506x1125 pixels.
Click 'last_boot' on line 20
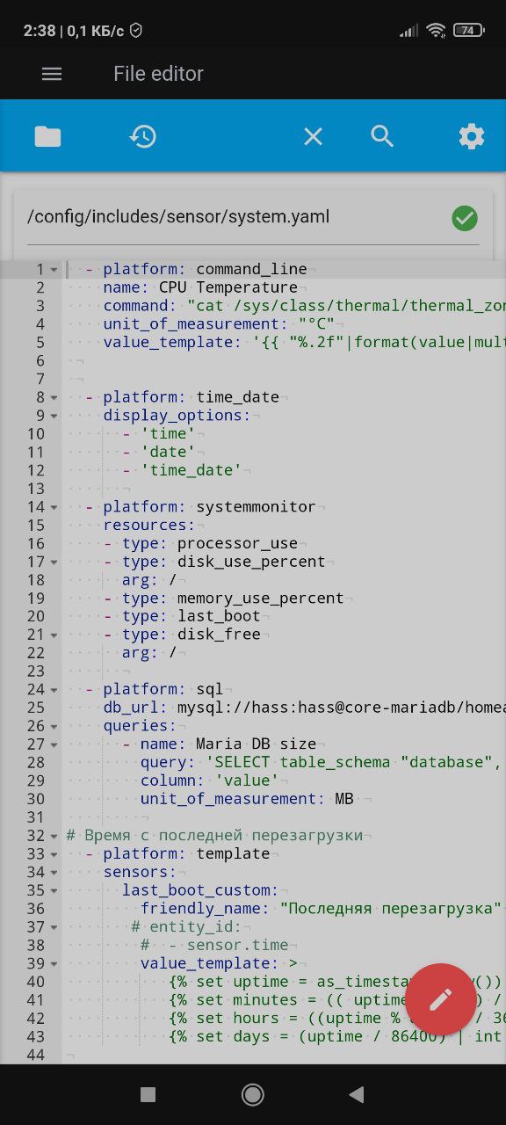pyautogui.click(x=219, y=616)
